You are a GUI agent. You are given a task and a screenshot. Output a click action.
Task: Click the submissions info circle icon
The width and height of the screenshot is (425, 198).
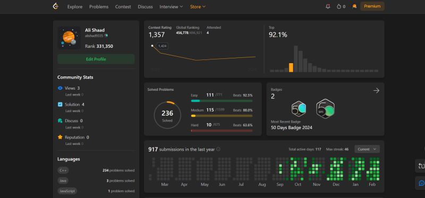click(x=218, y=149)
